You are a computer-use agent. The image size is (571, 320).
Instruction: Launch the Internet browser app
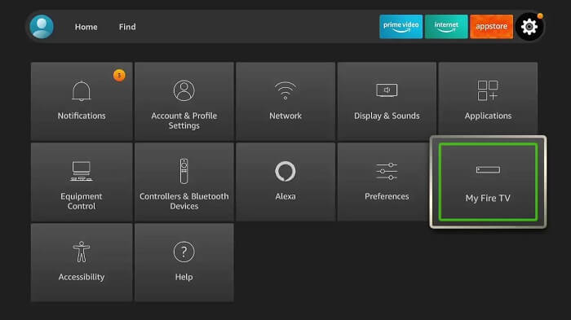446,27
